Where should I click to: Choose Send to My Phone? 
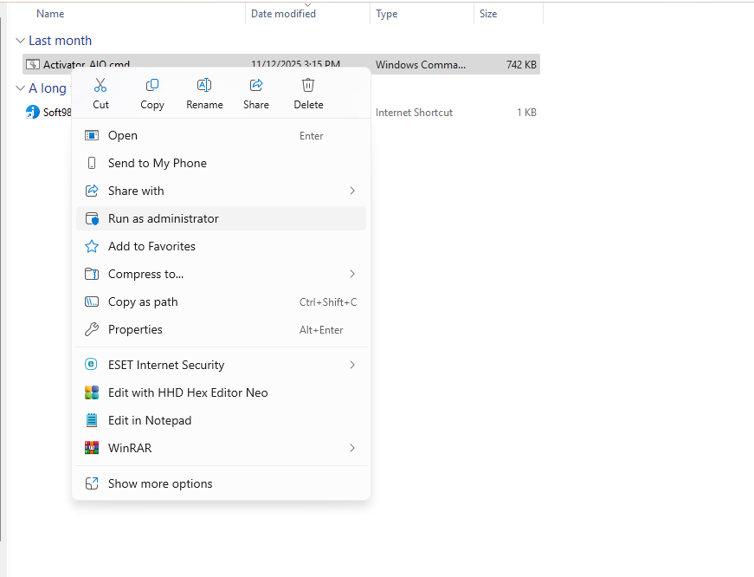[x=158, y=163]
